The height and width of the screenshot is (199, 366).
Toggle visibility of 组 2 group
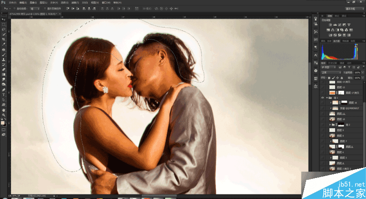323,125
